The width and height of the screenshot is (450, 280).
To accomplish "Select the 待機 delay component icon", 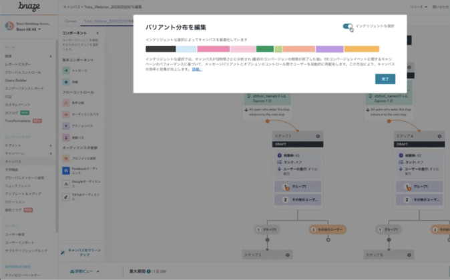I will click(x=66, y=82).
